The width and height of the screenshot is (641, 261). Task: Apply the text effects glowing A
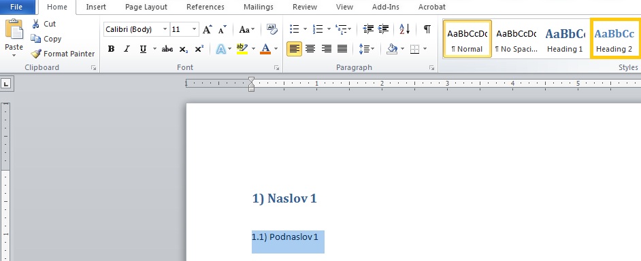[220, 49]
